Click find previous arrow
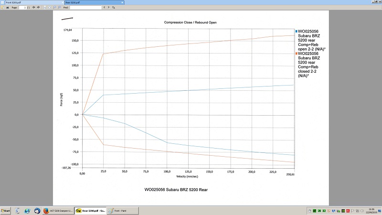The image size is (382, 215). tap(104, 8)
